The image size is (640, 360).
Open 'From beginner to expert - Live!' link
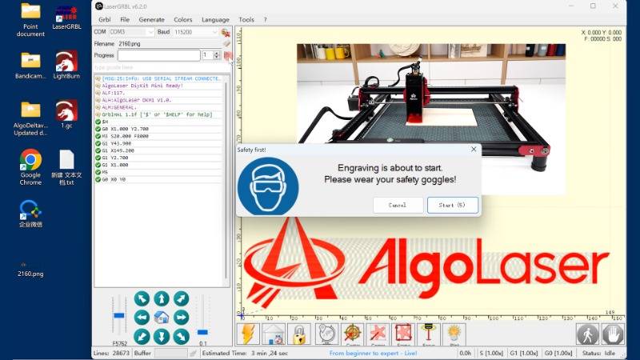(373, 353)
